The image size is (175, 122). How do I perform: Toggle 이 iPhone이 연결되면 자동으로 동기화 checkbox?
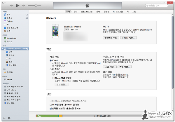50,101
